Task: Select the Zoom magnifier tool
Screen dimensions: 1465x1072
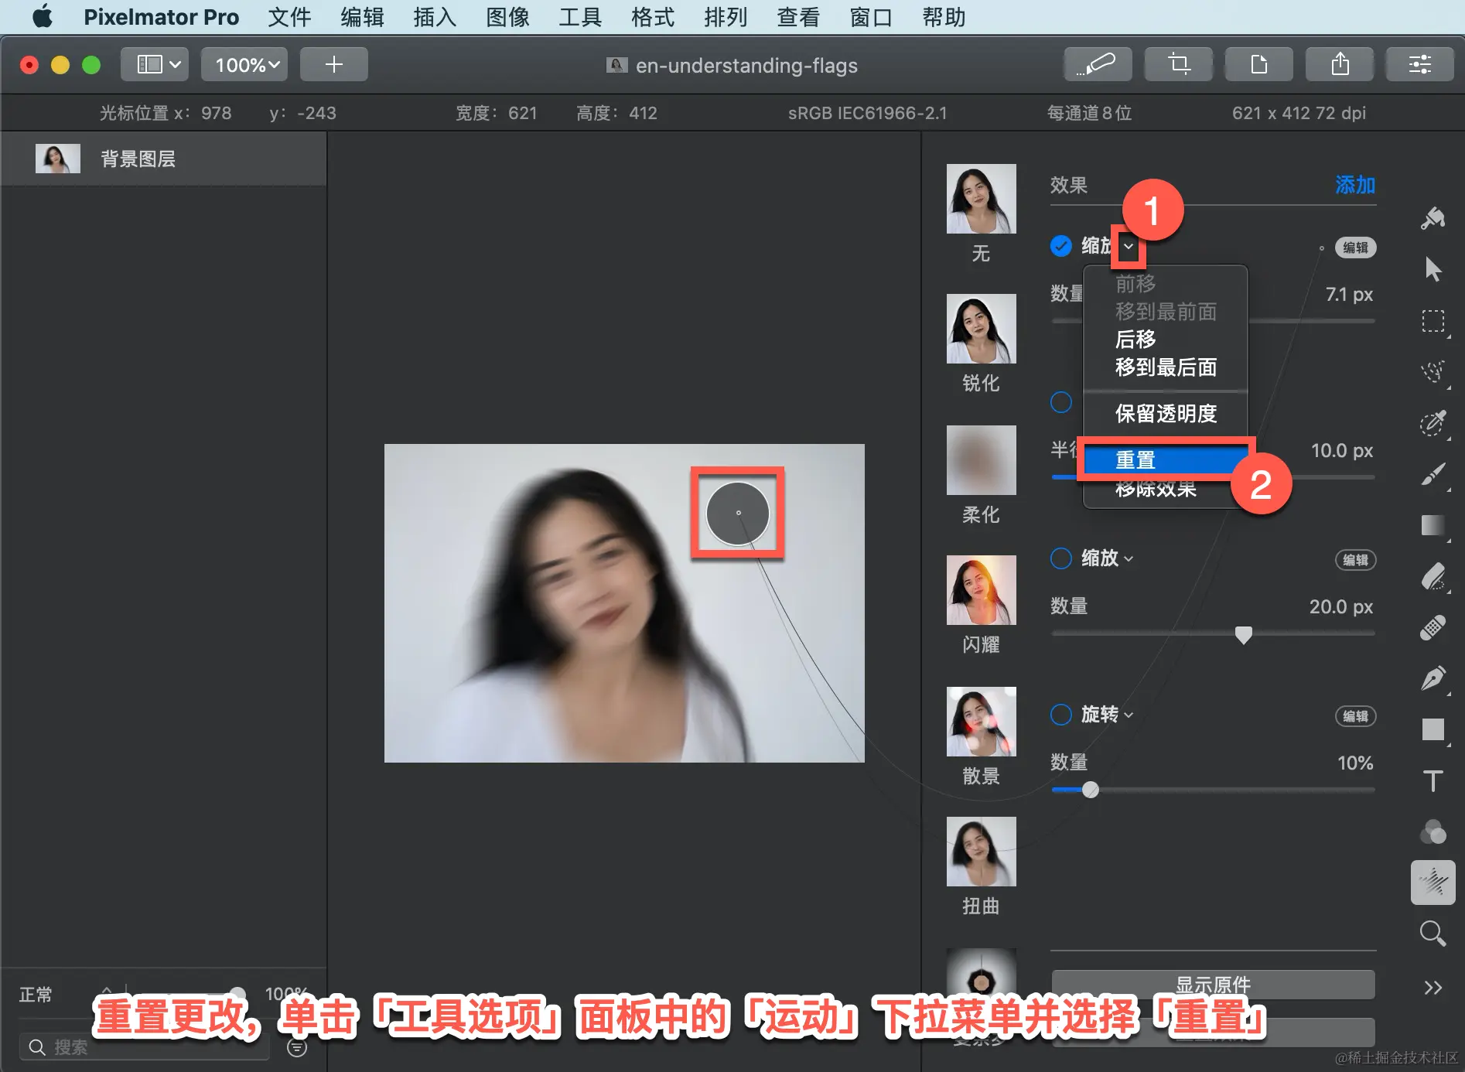Action: [1433, 934]
